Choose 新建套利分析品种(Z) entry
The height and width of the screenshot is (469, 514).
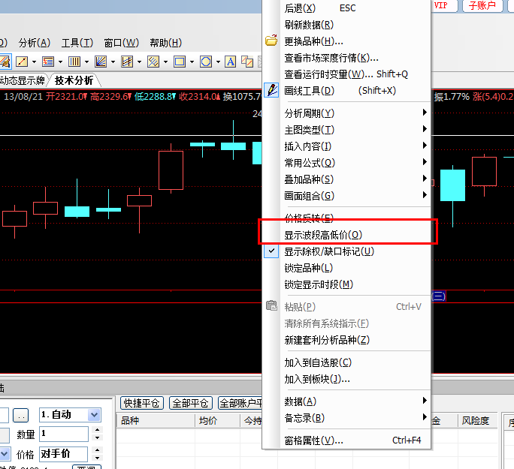pyautogui.click(x=347, y=340)
